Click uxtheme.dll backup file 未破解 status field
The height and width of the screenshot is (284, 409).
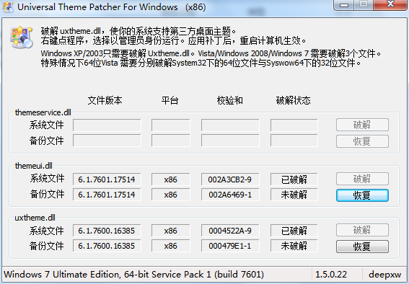[x=294, y=246]
